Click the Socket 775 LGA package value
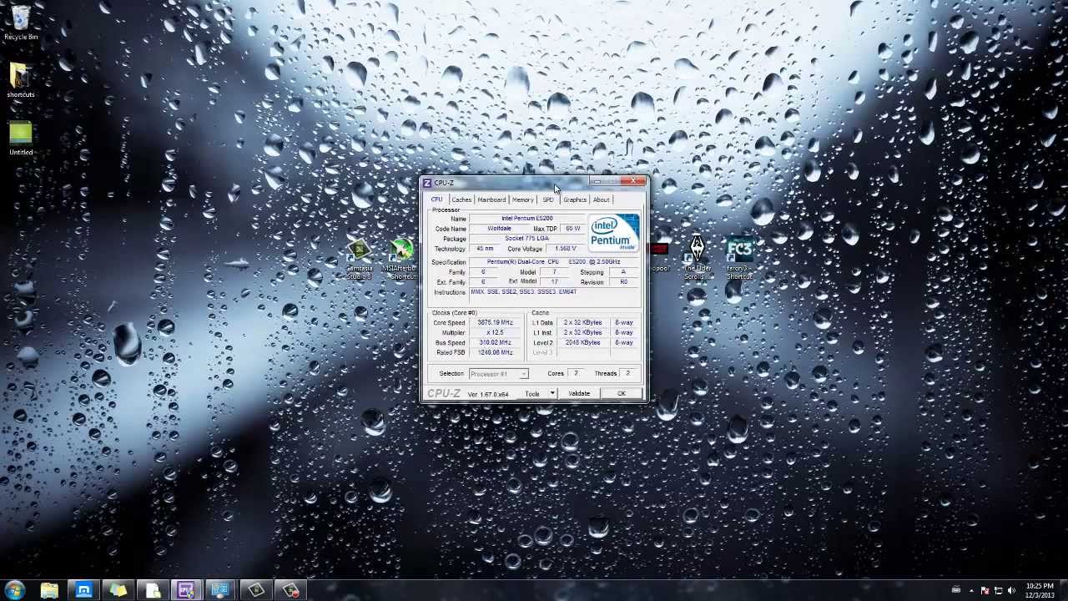This screenshot has height=601, width=1068. pos(527,239)
